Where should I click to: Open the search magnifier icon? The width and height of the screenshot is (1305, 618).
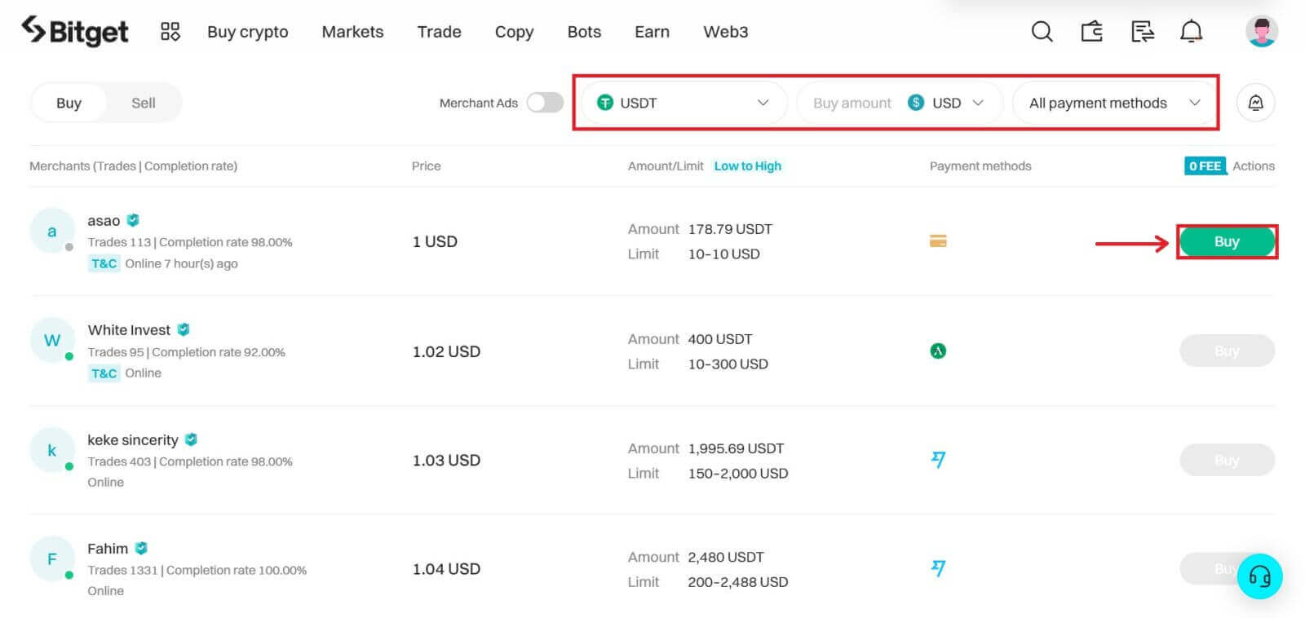[x=1042, y=32]
